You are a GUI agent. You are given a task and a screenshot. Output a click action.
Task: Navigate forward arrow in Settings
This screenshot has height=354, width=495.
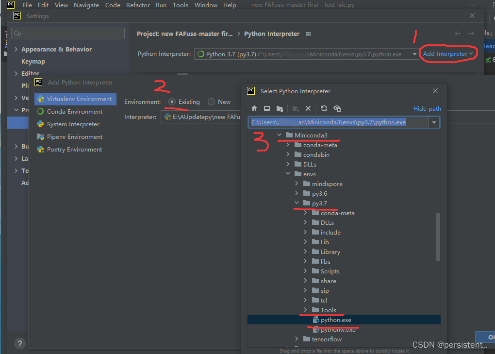pyautogui.click(x=471, y=34)
